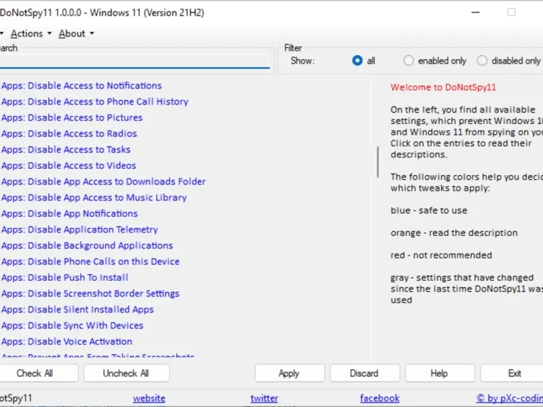The height and width of the screenshot is (407, 543).
Task: Minimize the DoNotSpy11 window
Action: click(x=476, y=12)
